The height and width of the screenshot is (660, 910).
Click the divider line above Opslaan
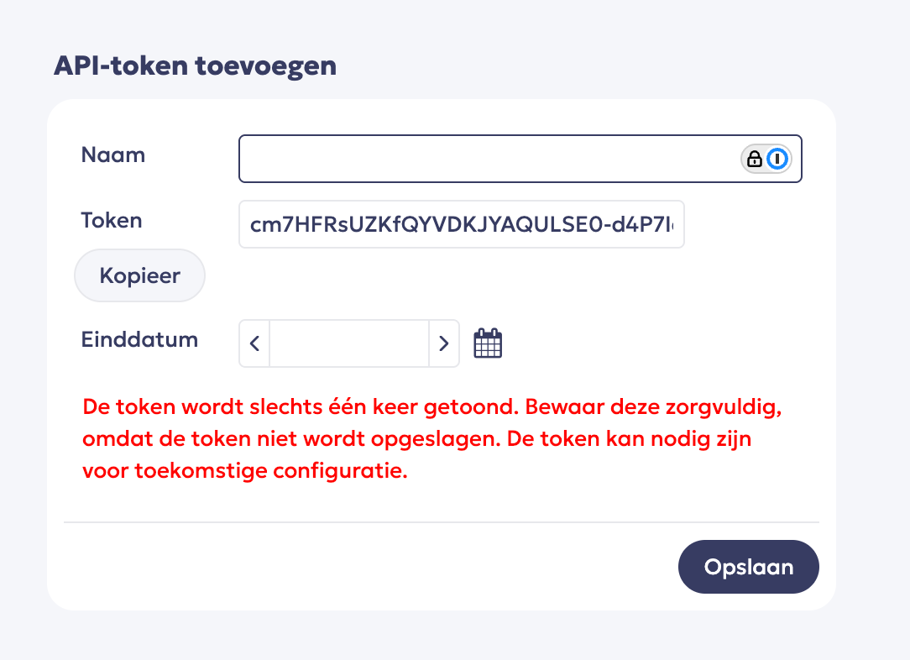(441, 522)
